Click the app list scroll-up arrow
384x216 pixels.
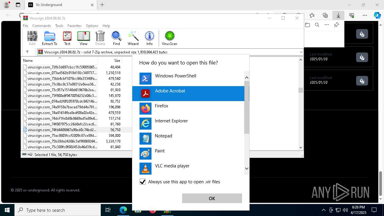(247, 77)
